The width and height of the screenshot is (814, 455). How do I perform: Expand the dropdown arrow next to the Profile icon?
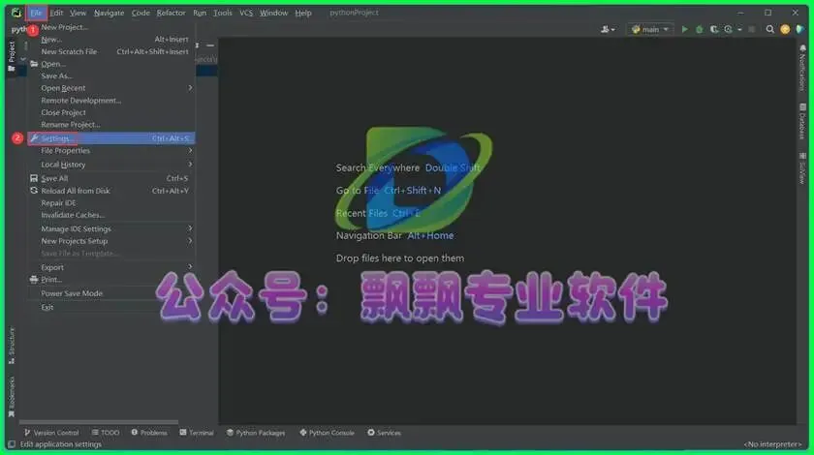point(739,30)
